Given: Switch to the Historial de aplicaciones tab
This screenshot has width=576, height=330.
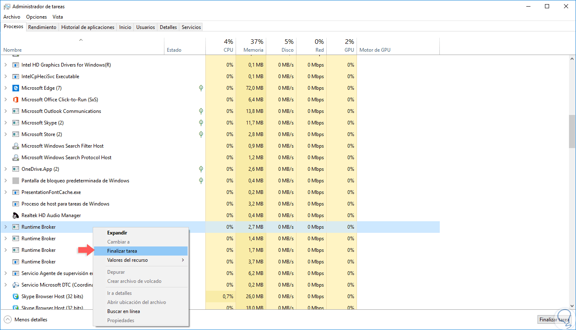Looking at the screenshot, I should coord(88,27).
